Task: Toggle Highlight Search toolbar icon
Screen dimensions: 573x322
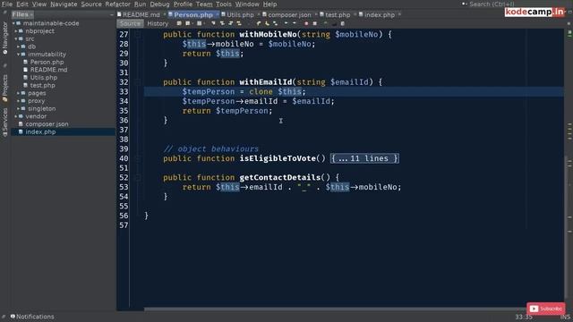Action: (239, 23)
